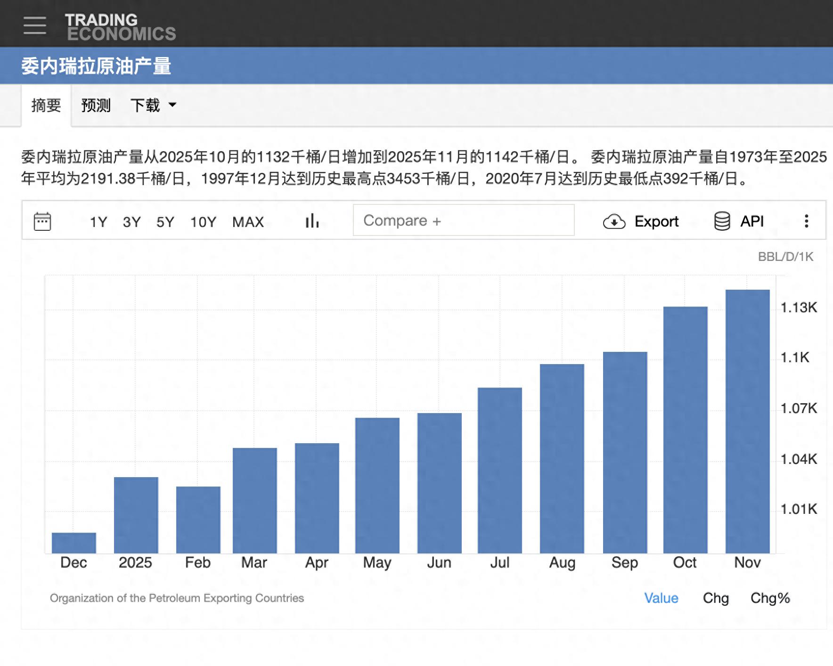Click the November bar in chart

[747, 421]
